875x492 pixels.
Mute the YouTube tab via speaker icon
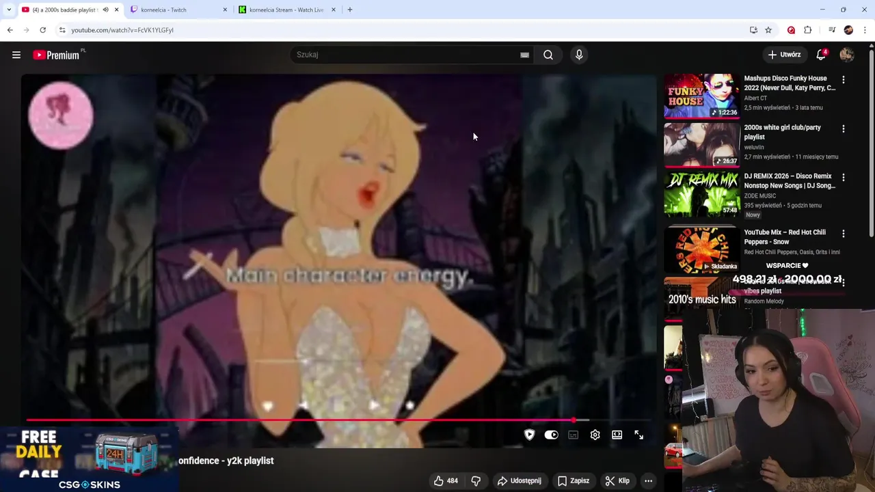click(x=105, y=10)
